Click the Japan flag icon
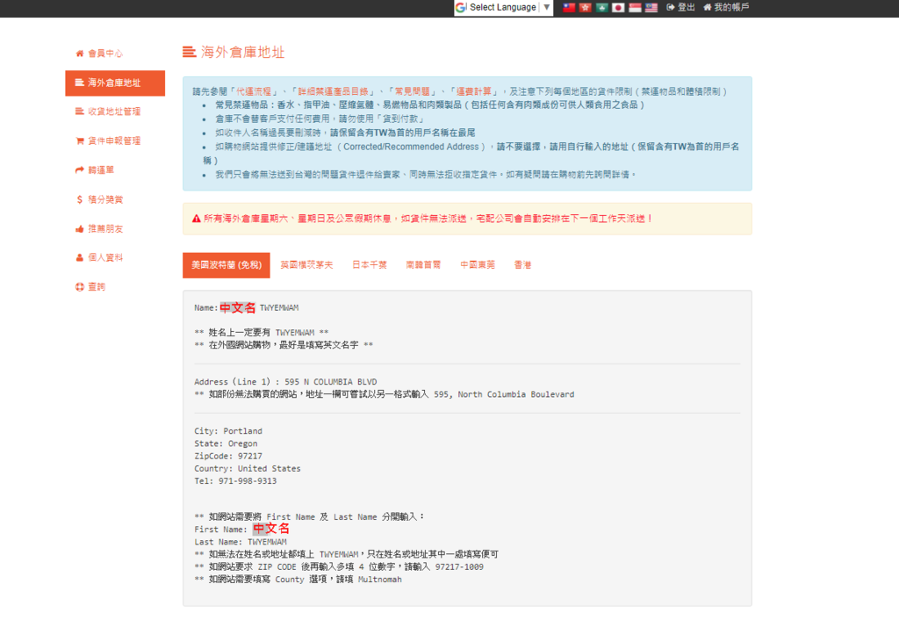 point(618,8)
